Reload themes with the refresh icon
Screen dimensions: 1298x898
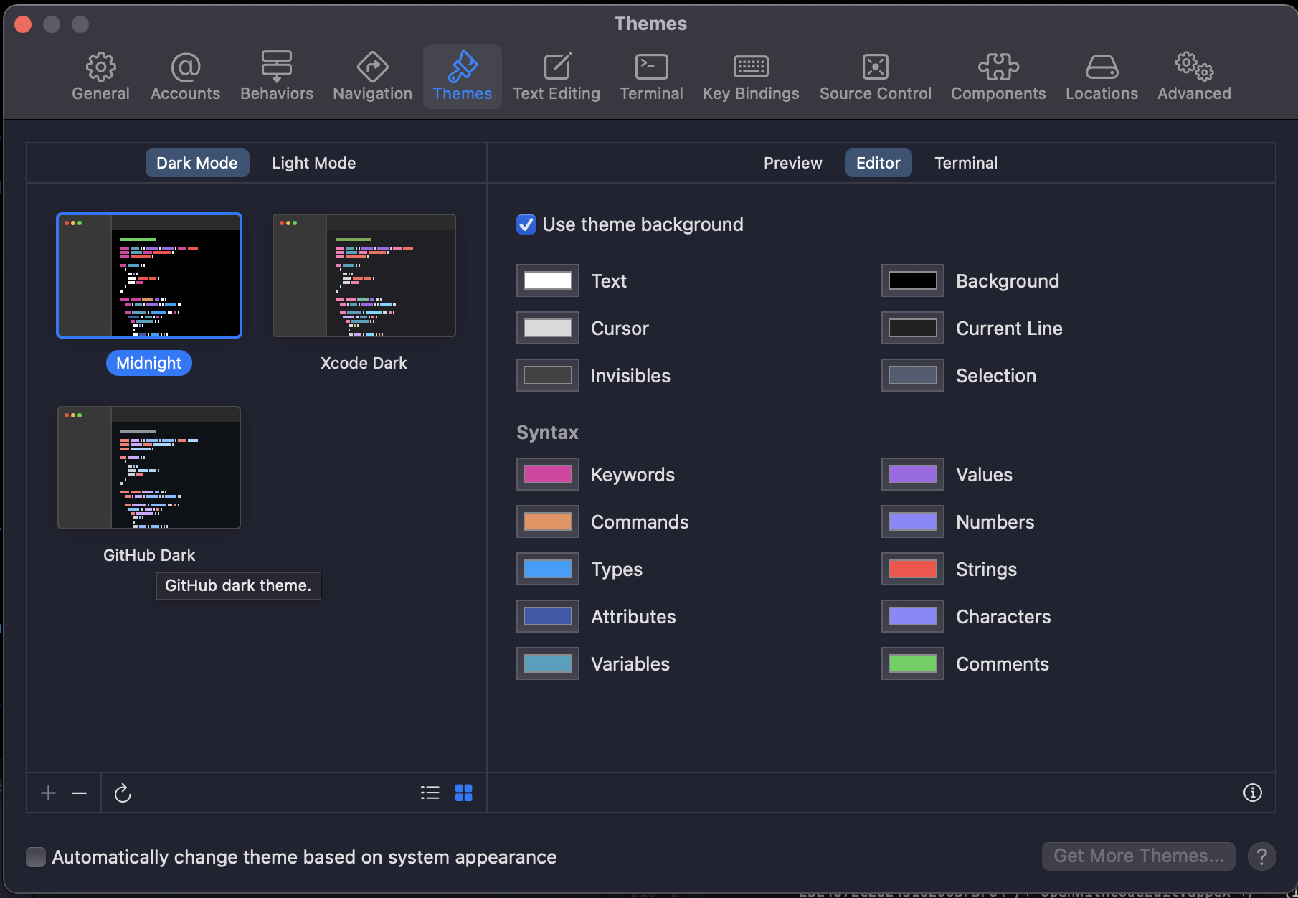pos(123,793)
